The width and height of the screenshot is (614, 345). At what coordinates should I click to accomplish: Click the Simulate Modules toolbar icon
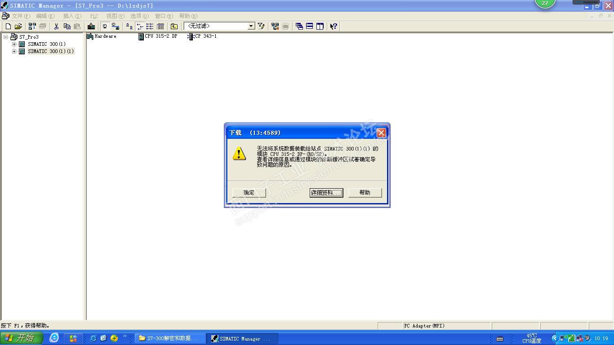click(285, 27)
